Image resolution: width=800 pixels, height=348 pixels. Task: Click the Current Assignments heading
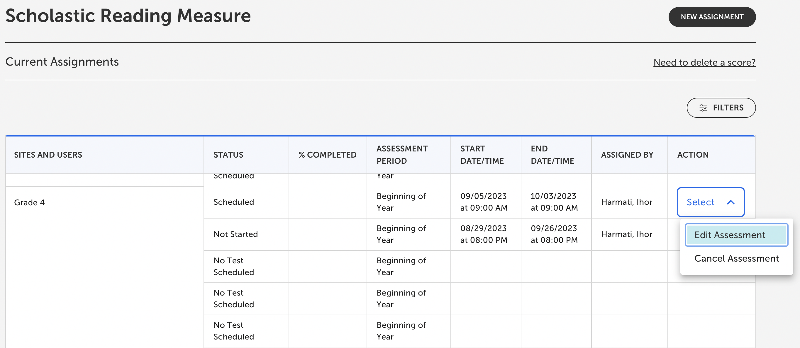click(x=62, y=62)
